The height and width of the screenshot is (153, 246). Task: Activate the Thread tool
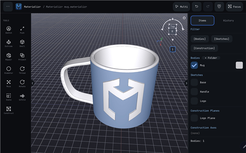(22, 70)
